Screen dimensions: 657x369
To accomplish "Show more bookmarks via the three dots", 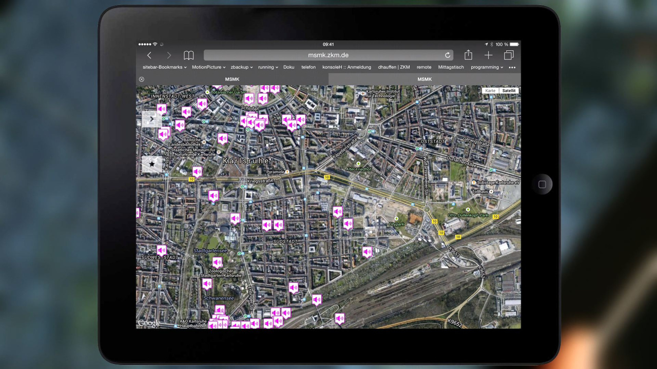I will (512, 68).
